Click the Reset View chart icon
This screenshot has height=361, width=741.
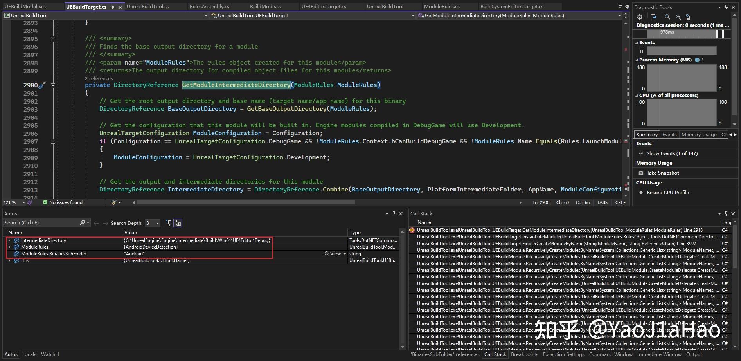[x=689, y=17]
